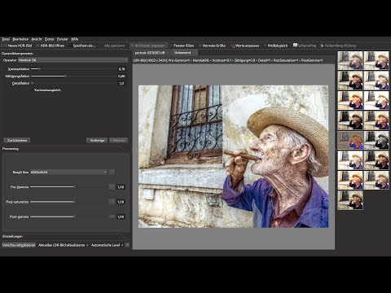Click the Zurücksetzen button
Screen dimensions: 391x293
tap(17, 140)
